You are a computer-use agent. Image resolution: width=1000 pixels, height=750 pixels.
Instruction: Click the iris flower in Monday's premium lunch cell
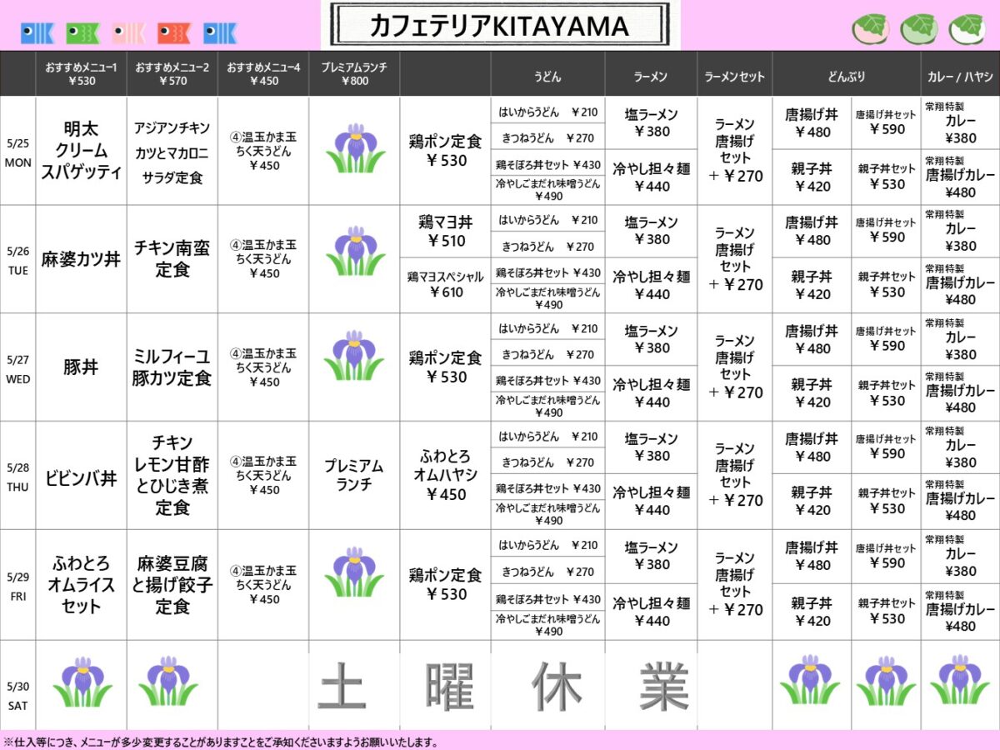tap(355, 148)
